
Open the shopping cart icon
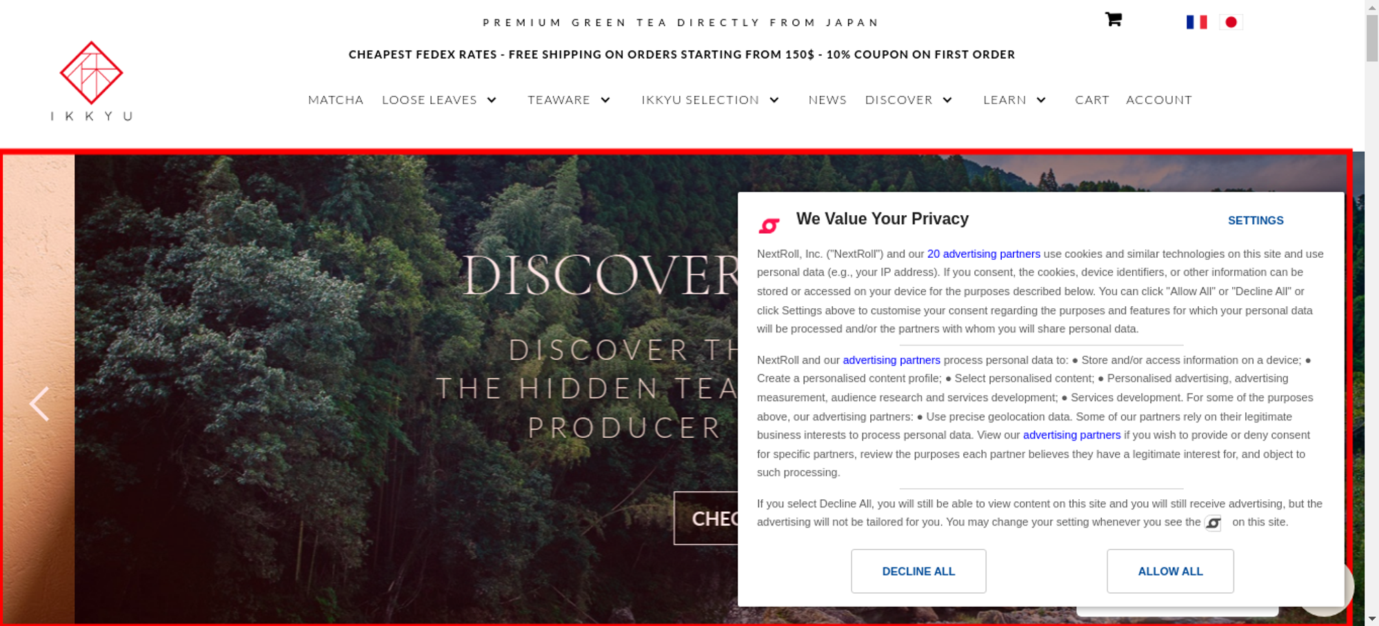[x=1114, y=19]
